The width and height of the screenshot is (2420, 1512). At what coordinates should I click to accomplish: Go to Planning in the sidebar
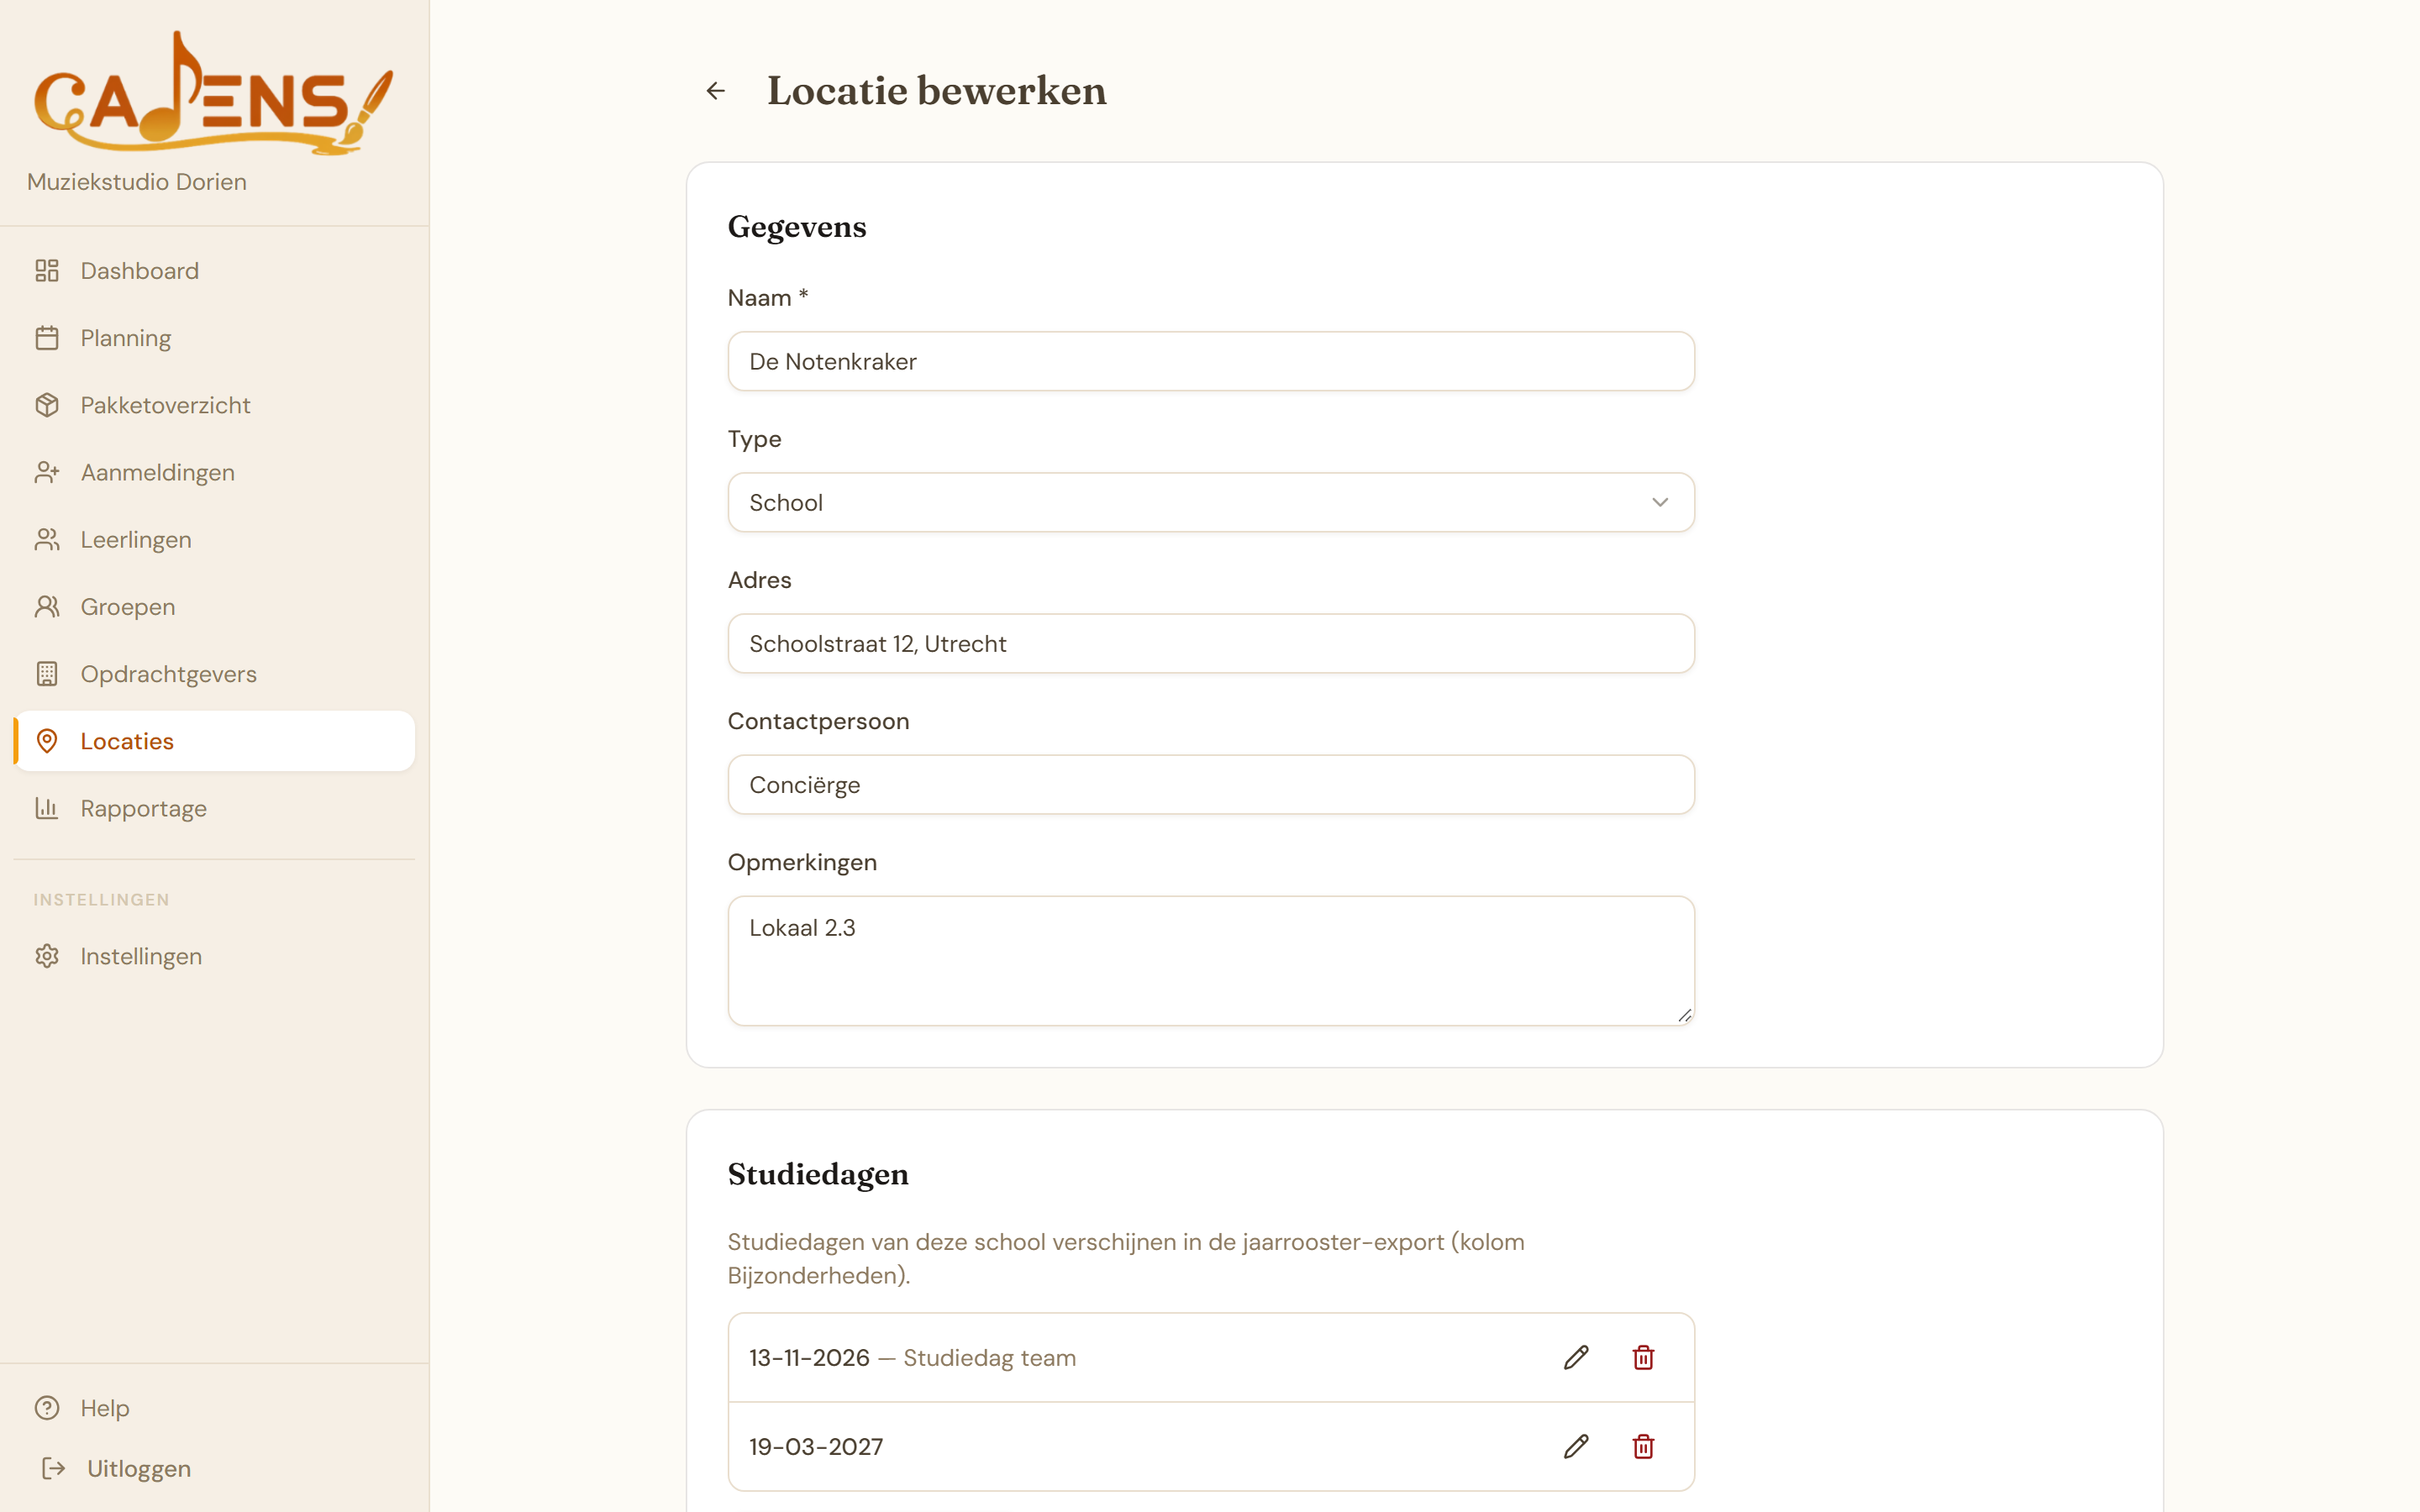point(214,338)
